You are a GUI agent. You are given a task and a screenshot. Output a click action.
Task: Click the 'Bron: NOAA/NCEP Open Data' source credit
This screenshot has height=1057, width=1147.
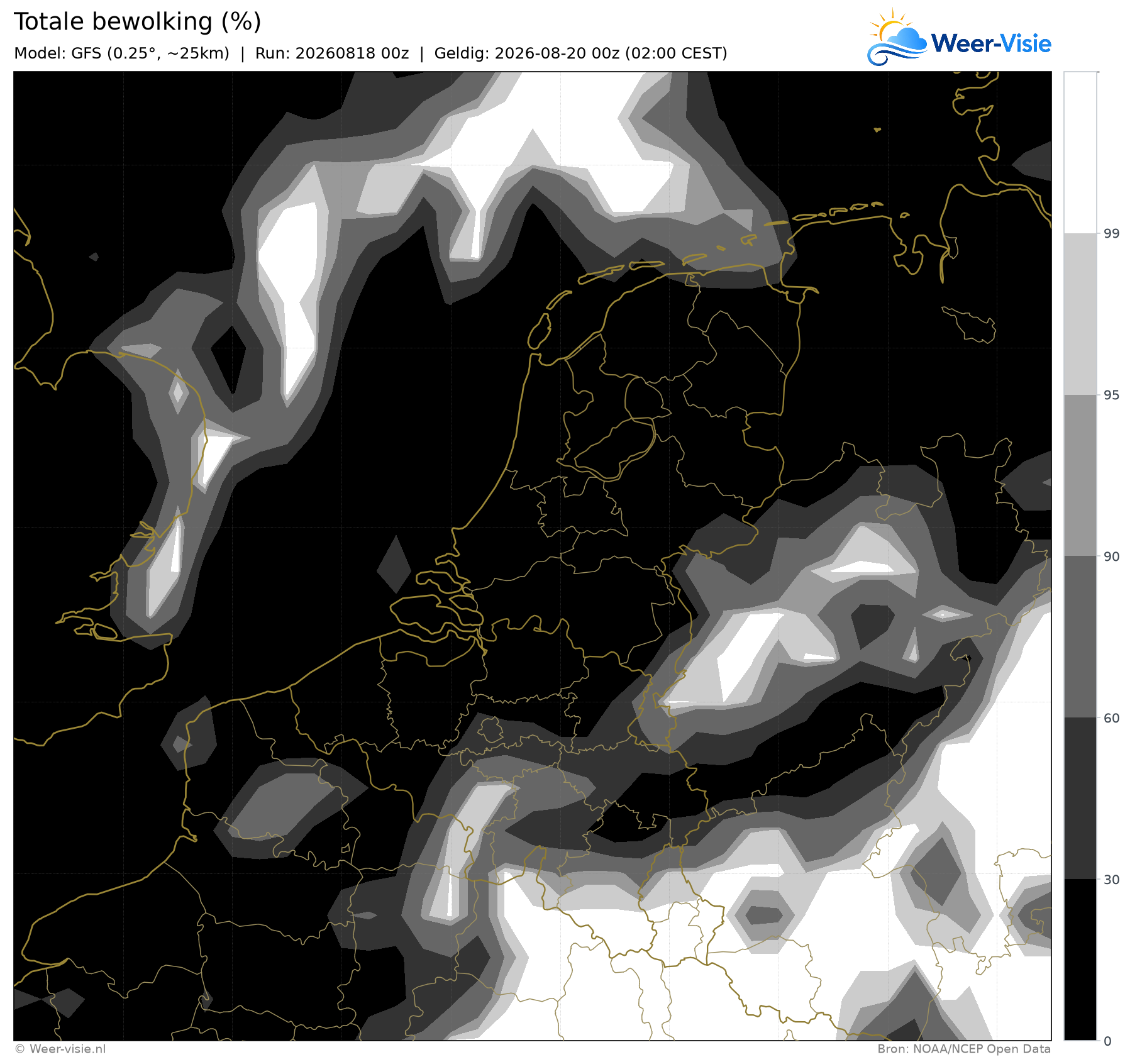click(x=964, y=1049)
